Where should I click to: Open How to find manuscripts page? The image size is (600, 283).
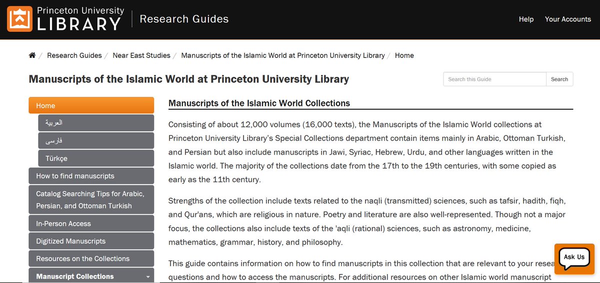(91, 176)
